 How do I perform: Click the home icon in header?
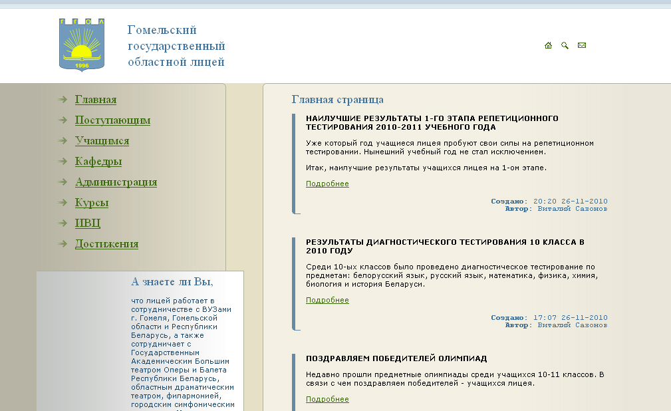(x=548, y=46)
